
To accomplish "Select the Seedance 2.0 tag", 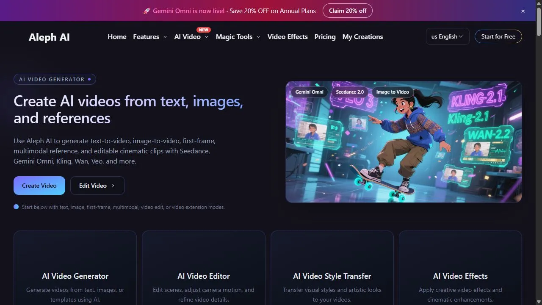I will [350, 92].
